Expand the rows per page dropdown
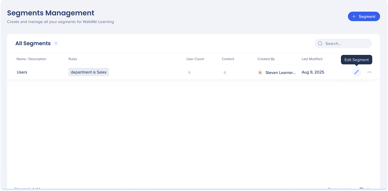This screenshot has height=191, width=388. click(x=364, y=188)
